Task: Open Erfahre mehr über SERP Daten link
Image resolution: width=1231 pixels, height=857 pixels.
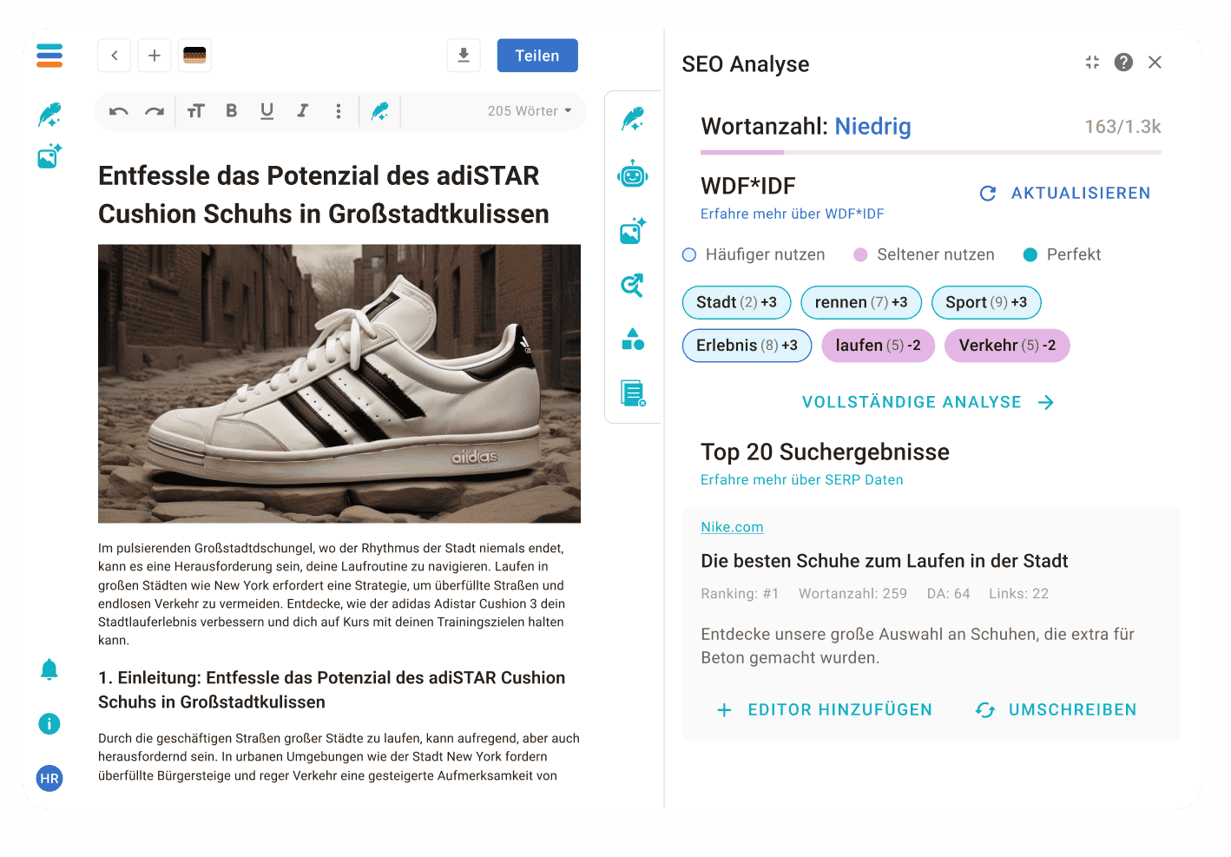Action: click(x=802, y=480)
